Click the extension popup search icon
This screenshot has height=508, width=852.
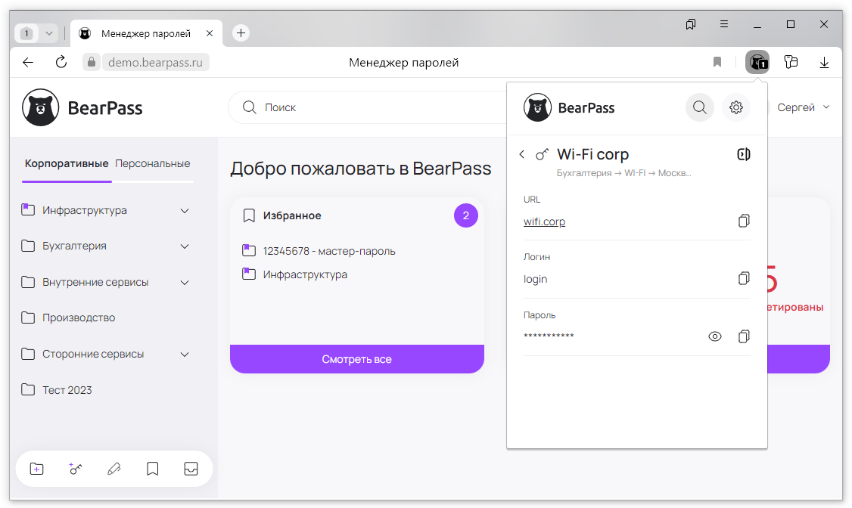pyautogui.click(x=700, y=107)
